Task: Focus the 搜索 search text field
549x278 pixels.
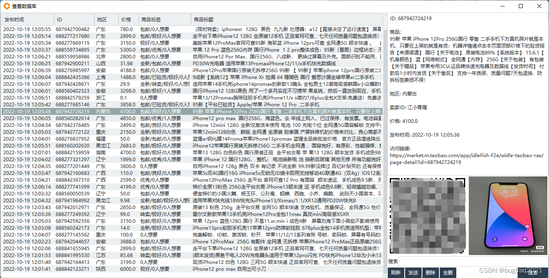Action: point(473,261)
